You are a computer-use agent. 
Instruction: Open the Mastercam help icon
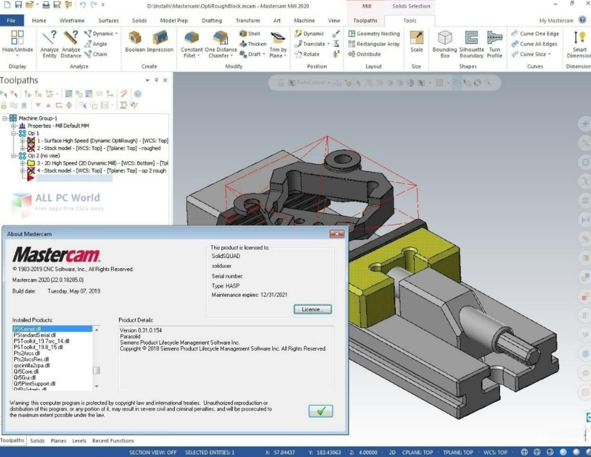tap(582, 20)
